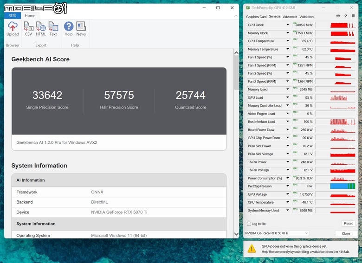Open GPU Temperature sensor dropdown

[288, 41]
